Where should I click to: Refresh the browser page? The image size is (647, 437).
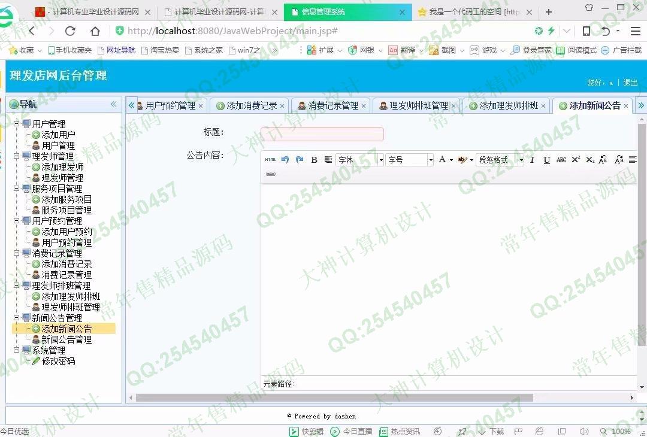71,31
